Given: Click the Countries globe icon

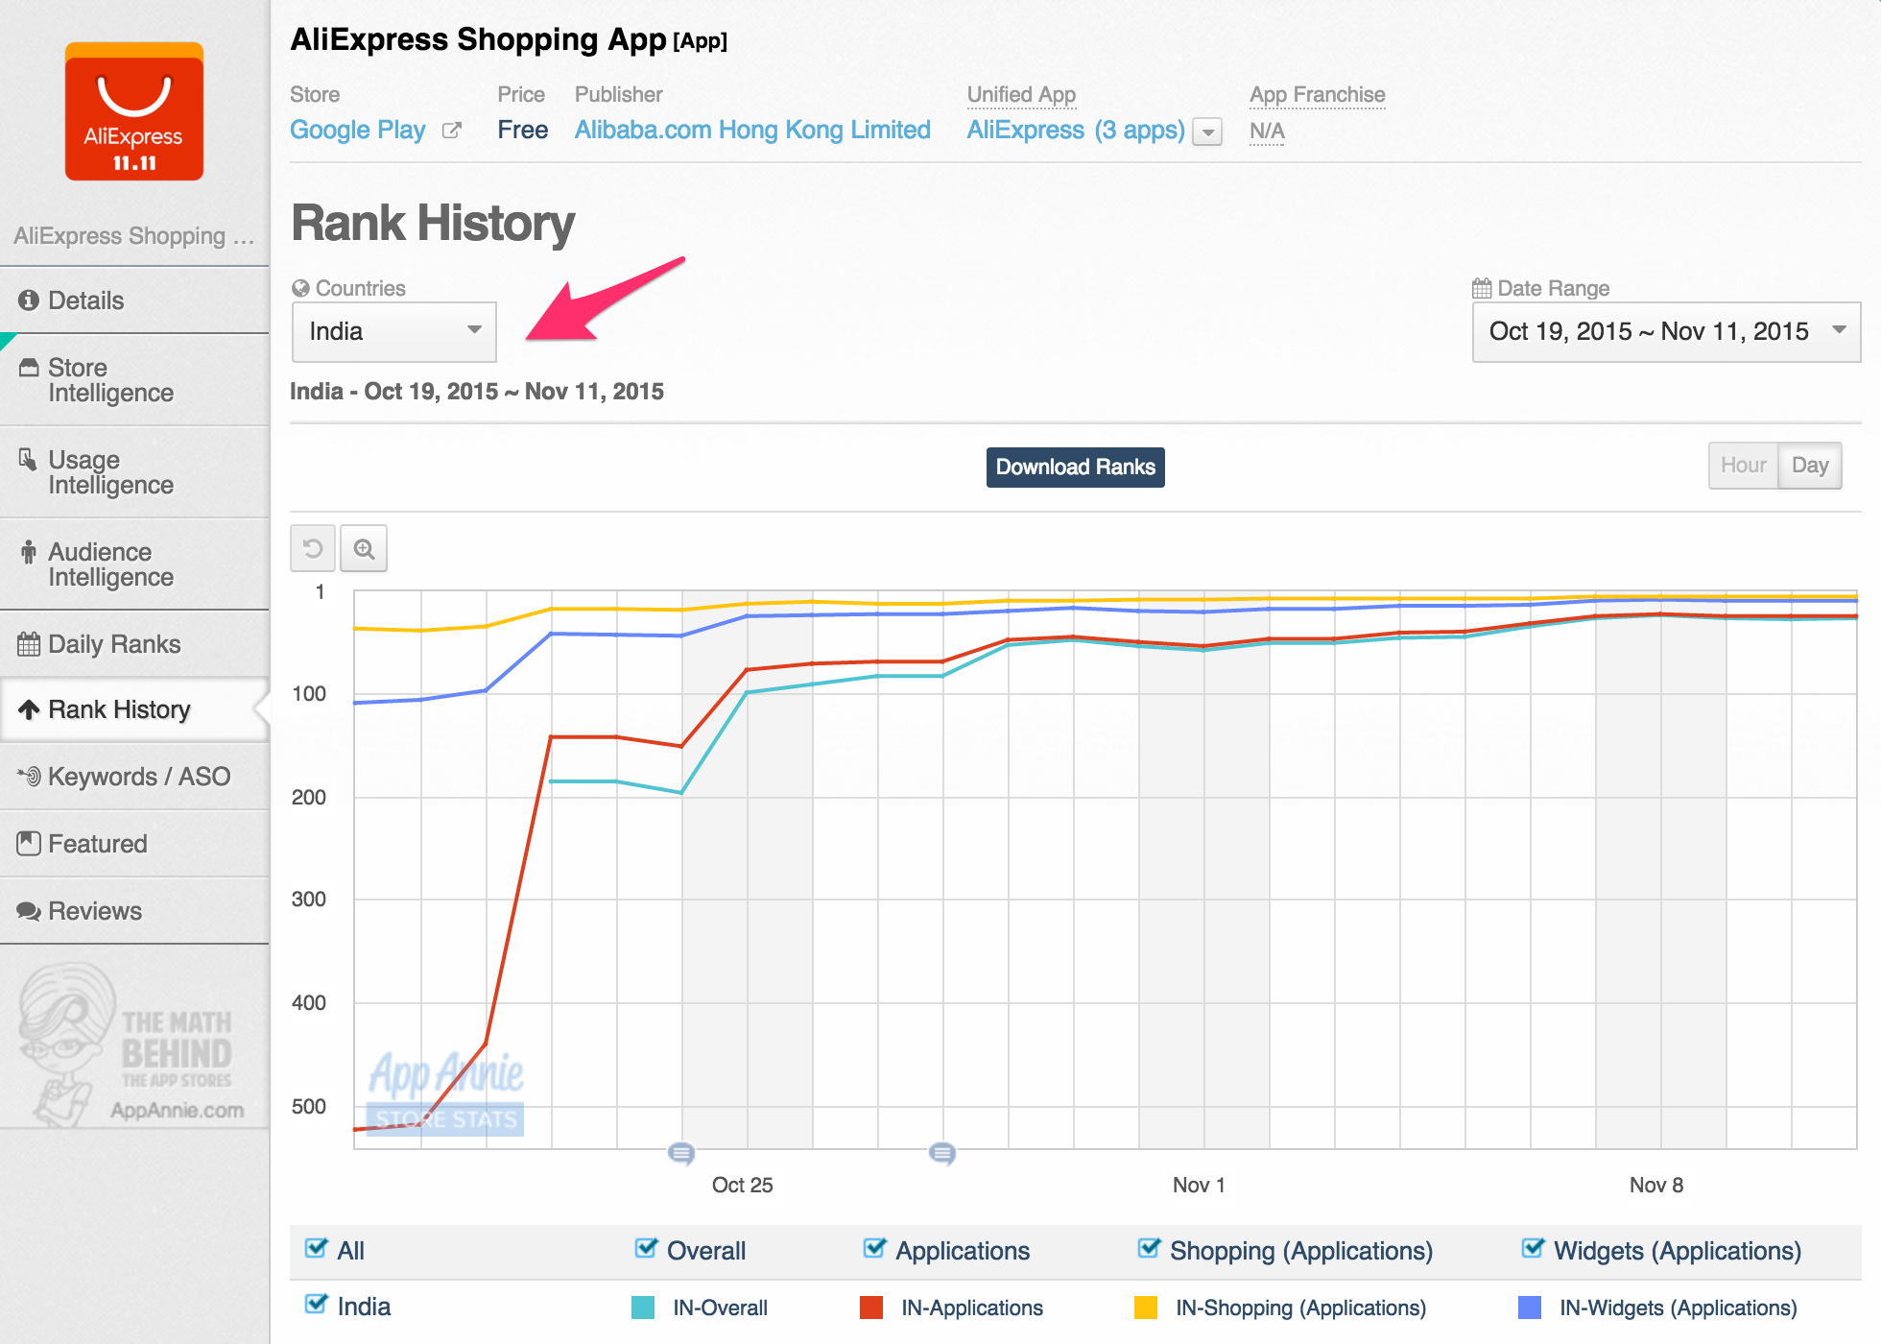Looking at the screenshot, I should coord(300,288).
